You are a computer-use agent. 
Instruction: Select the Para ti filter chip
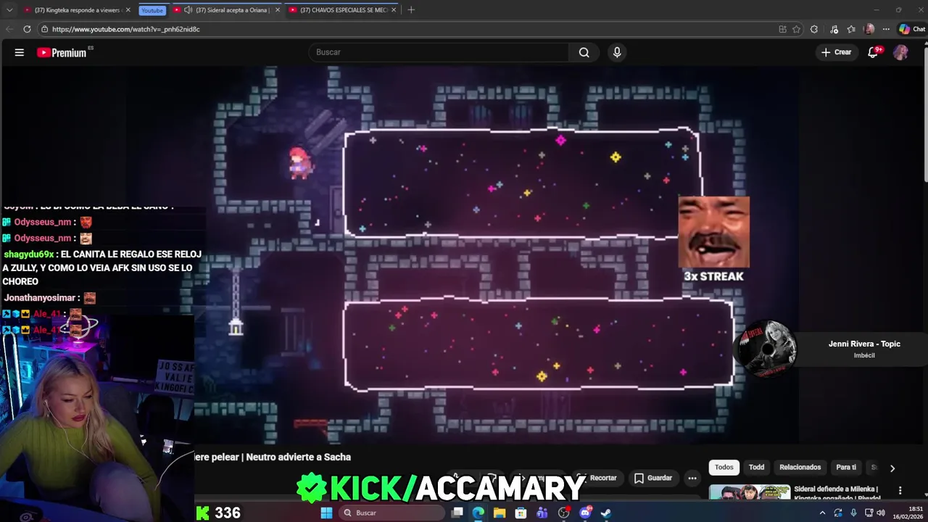click(846, 468)
